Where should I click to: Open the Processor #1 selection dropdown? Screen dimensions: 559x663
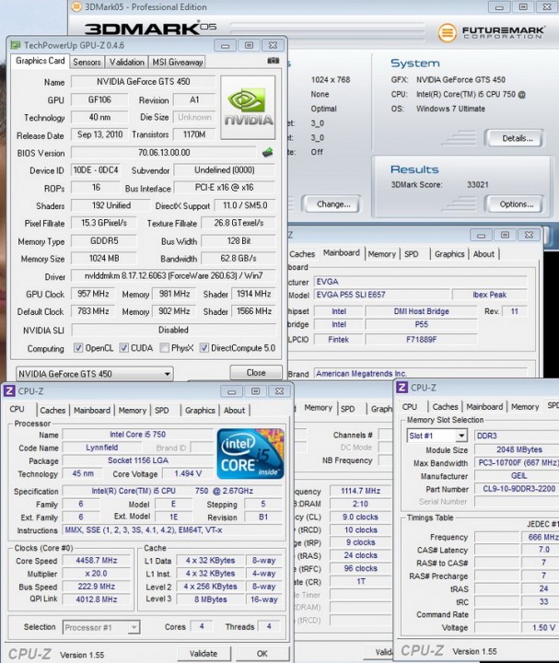click(101, 627)
